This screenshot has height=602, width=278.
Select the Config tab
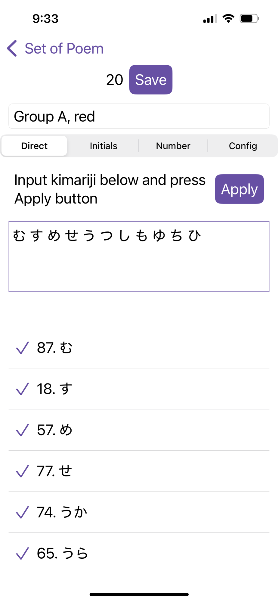[243, 146]
